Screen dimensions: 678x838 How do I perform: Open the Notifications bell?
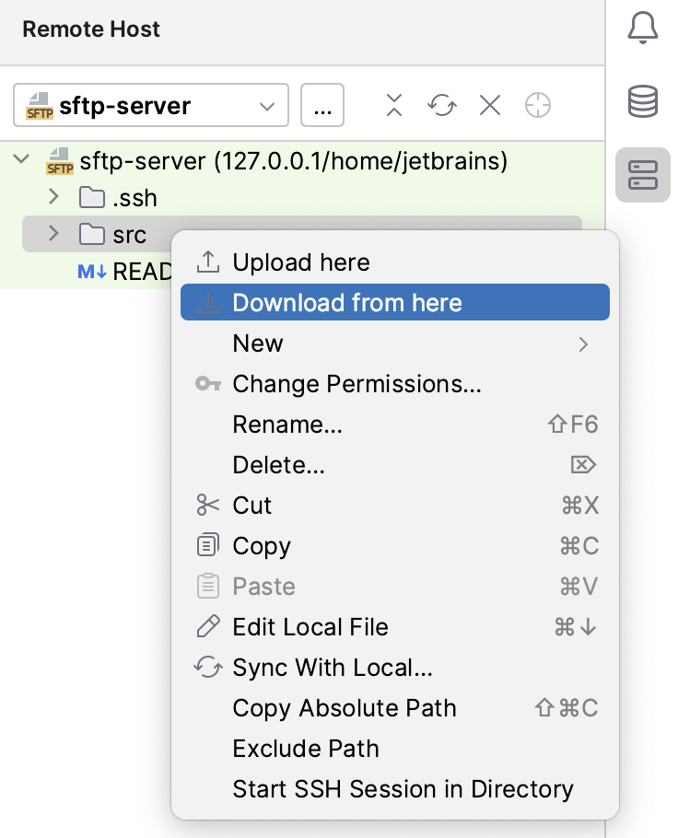(x=642, y=28)
